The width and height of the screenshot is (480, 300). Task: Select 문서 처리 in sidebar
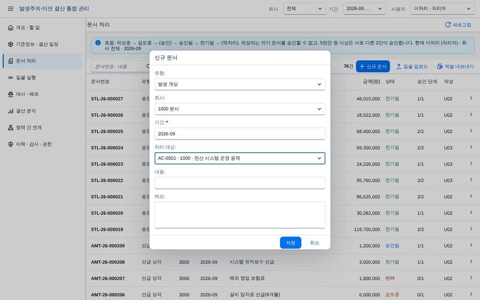(x=43, y=61)
